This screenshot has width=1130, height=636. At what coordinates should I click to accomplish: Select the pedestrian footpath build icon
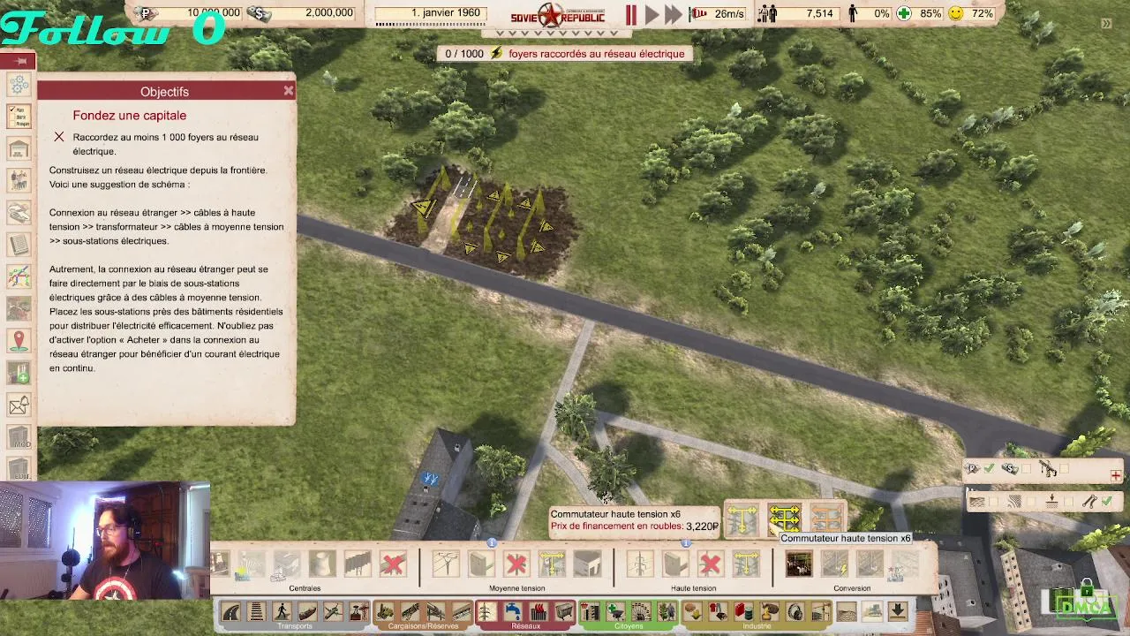tap(282, 611)
